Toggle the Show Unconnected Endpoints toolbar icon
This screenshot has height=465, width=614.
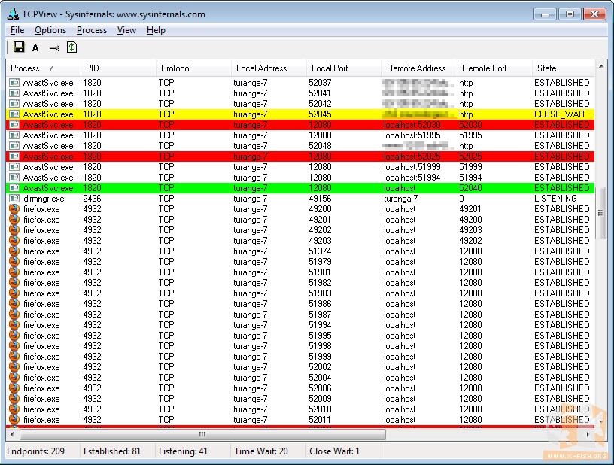(x=54, y=47)
